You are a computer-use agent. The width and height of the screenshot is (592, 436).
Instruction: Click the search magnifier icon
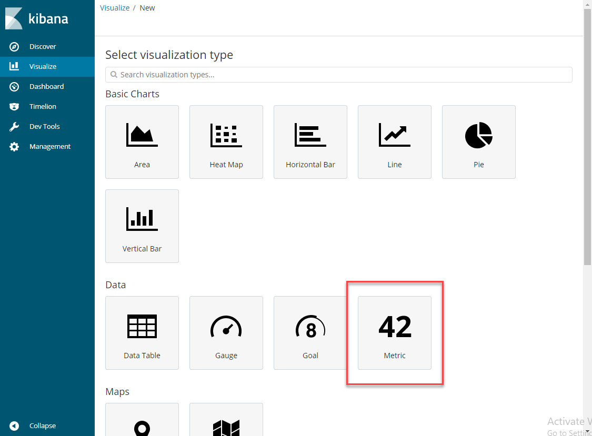(114, 75)
